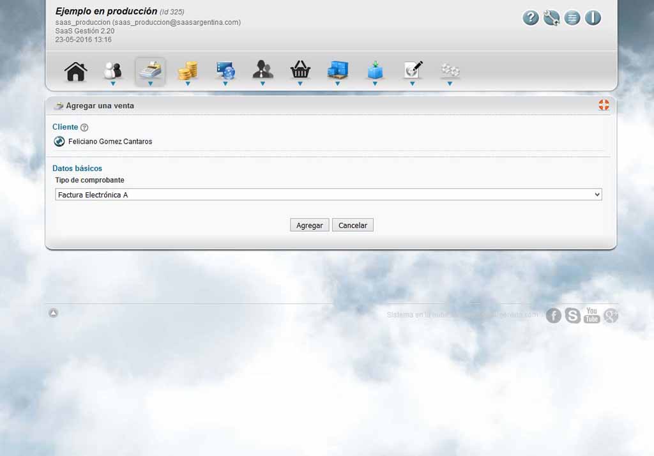Viewport: 654px width, 456px height.
Task: Go to the Home house icon
Action: pos(75,72)
